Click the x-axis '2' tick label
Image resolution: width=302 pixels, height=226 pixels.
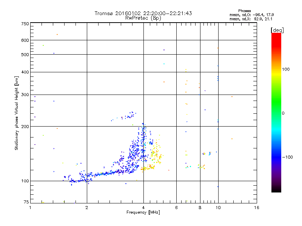click(x=87, y=208)
